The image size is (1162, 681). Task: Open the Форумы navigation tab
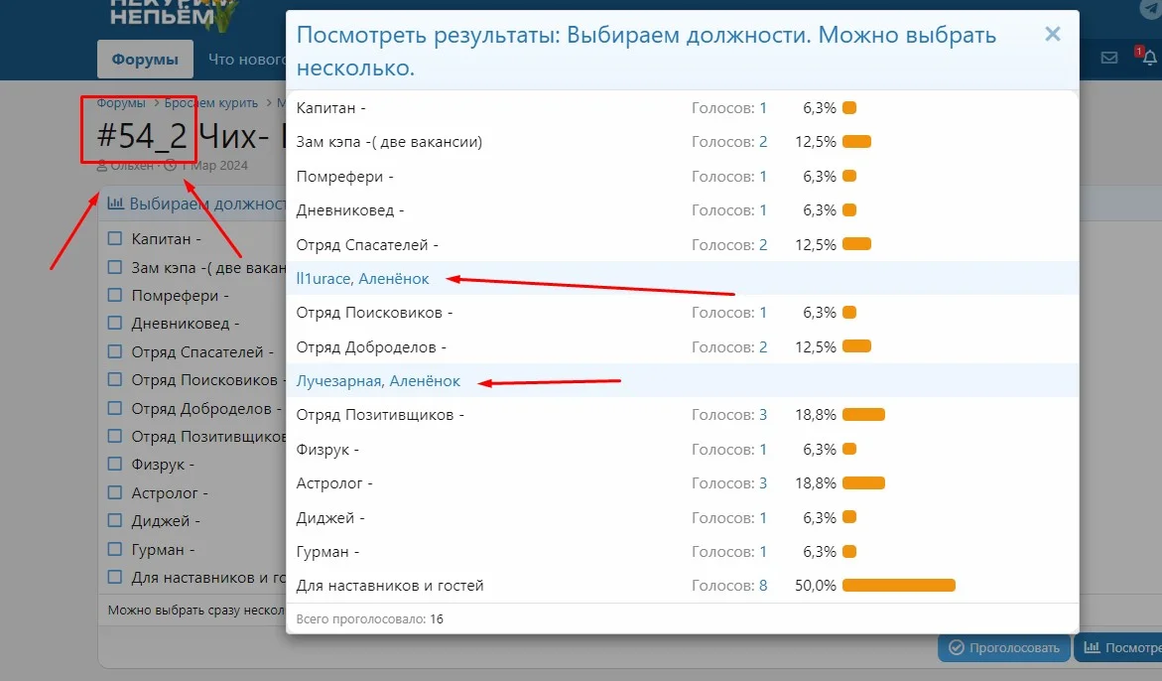pyautogui.click(x=145, y=59)
